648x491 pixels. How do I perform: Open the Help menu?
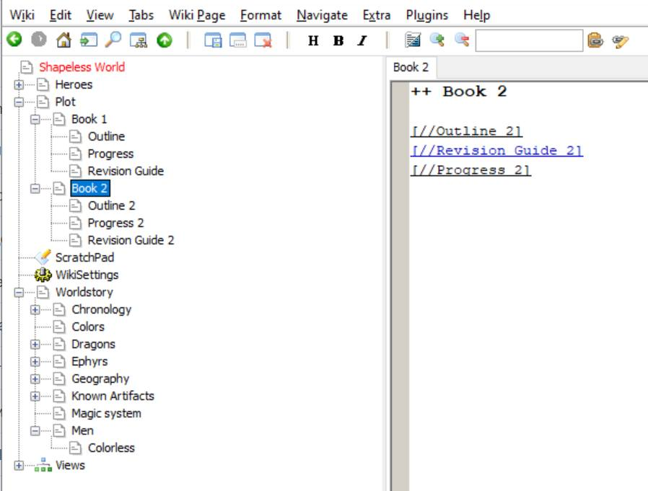click(x=476, y=15)
